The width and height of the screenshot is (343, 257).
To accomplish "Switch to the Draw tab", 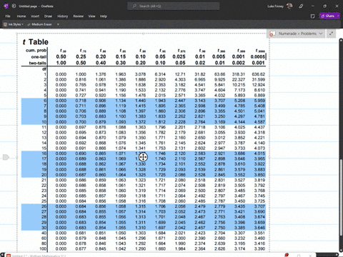I will tap(48, 16).
